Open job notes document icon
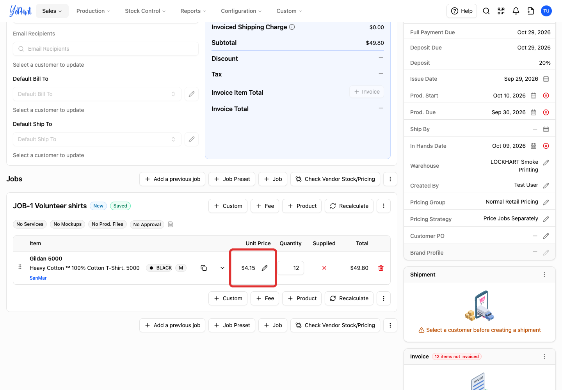The height and width of the screenshot is (390, 562). (171, 224)
